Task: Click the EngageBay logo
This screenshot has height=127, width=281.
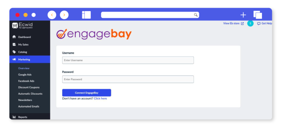Action: click(x=94, y=34)
